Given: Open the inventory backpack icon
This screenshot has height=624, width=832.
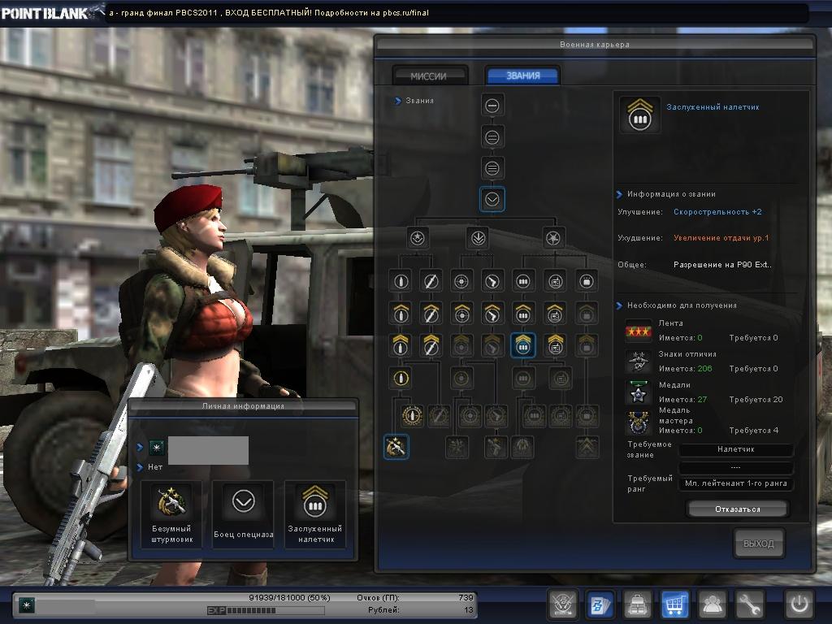Looking at the screenshot, I should (x=638, y=604).
